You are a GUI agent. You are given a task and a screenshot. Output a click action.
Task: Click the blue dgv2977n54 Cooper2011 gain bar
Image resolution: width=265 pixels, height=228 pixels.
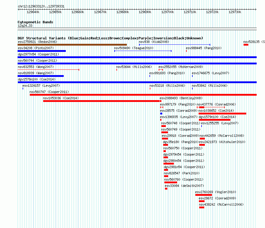tap(137, 57)
